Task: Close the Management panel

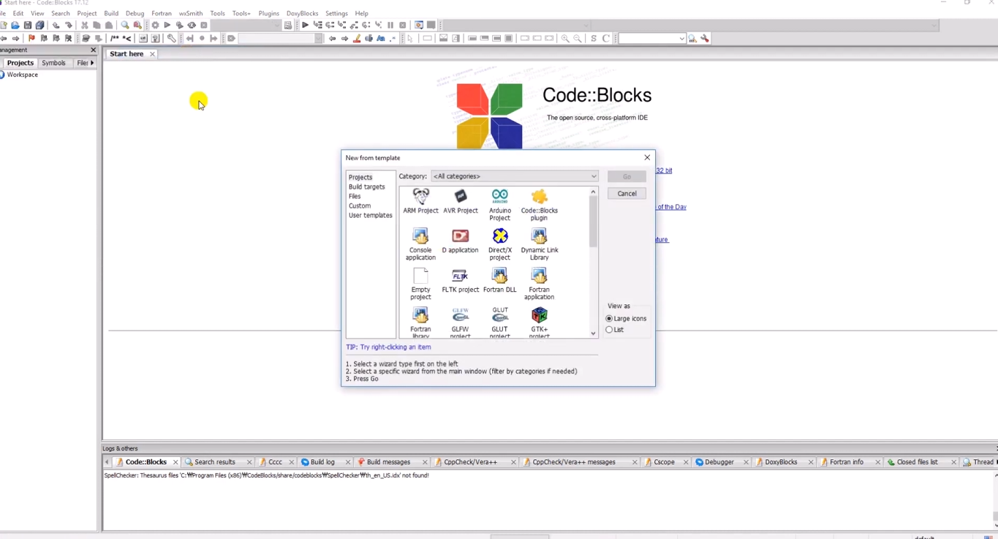Action: [93, 50]
